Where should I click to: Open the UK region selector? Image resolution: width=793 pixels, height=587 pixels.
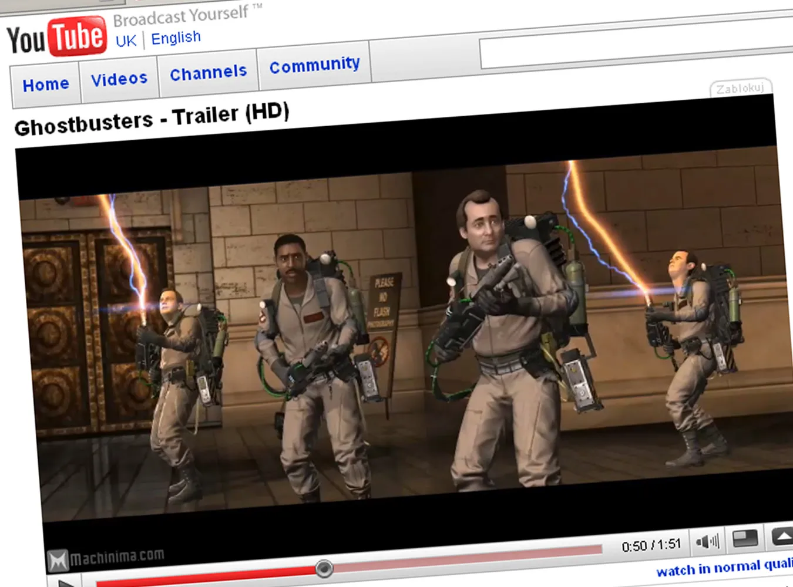pos(126,40)
